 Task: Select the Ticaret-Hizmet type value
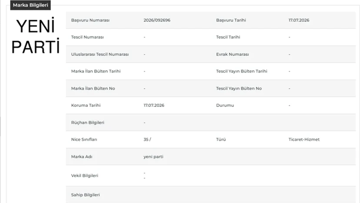tap(304, 139)
